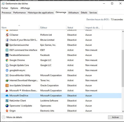Click the Microsoft OneDrive cloud icon
The height and width of the screenshot is (122, 124).
(7, 96)
